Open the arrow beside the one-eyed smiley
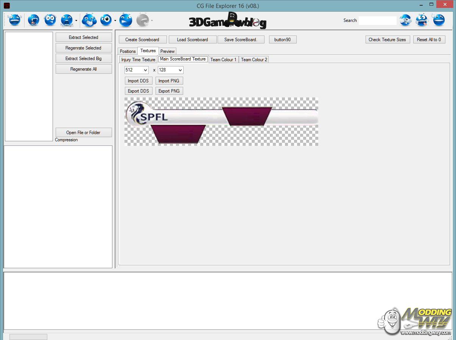 pos(115,20)
